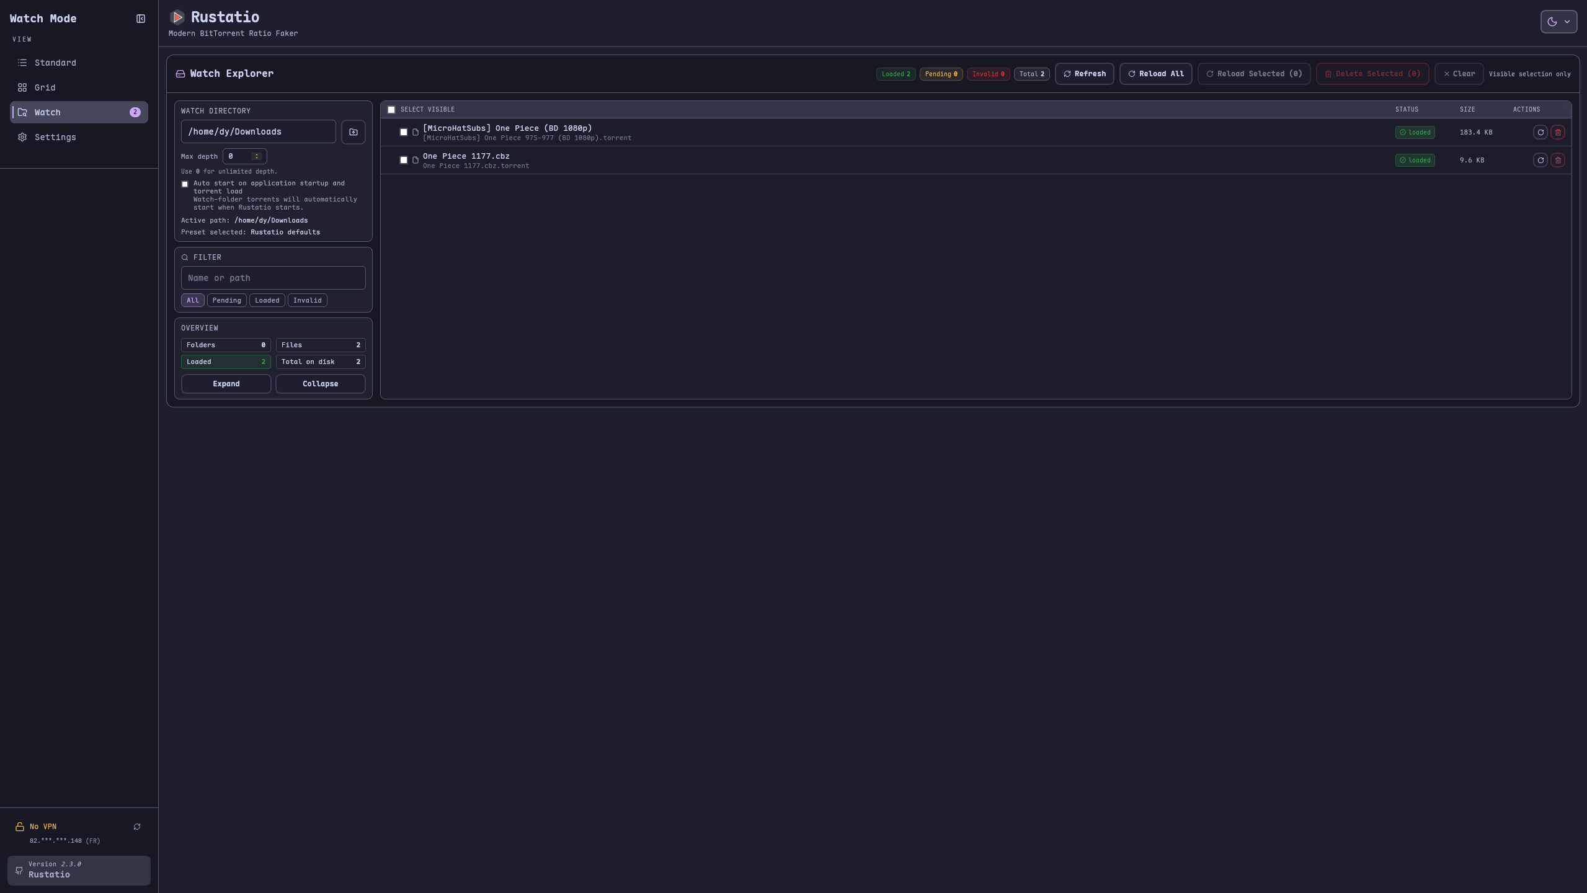Expand all watch folders
The image size is (1587, 893).
click(226, 383)
